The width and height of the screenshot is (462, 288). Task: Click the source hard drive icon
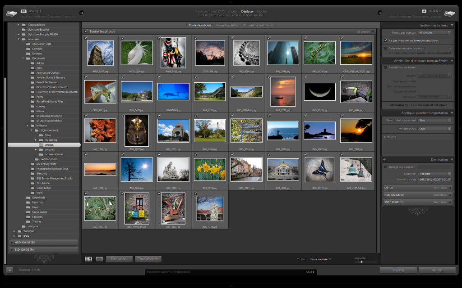(x=12, y=13)
